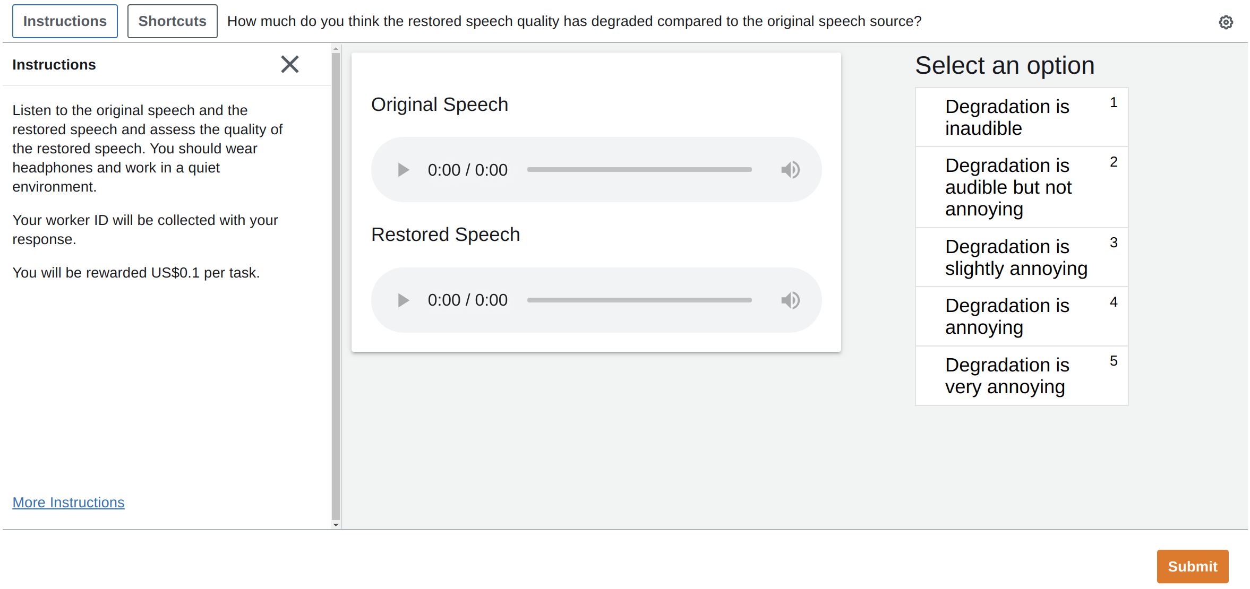Viewport: 1250px width, 589px height.
Task: Click the instructions panel scrollbar up arrow
Action: point(336,49)
